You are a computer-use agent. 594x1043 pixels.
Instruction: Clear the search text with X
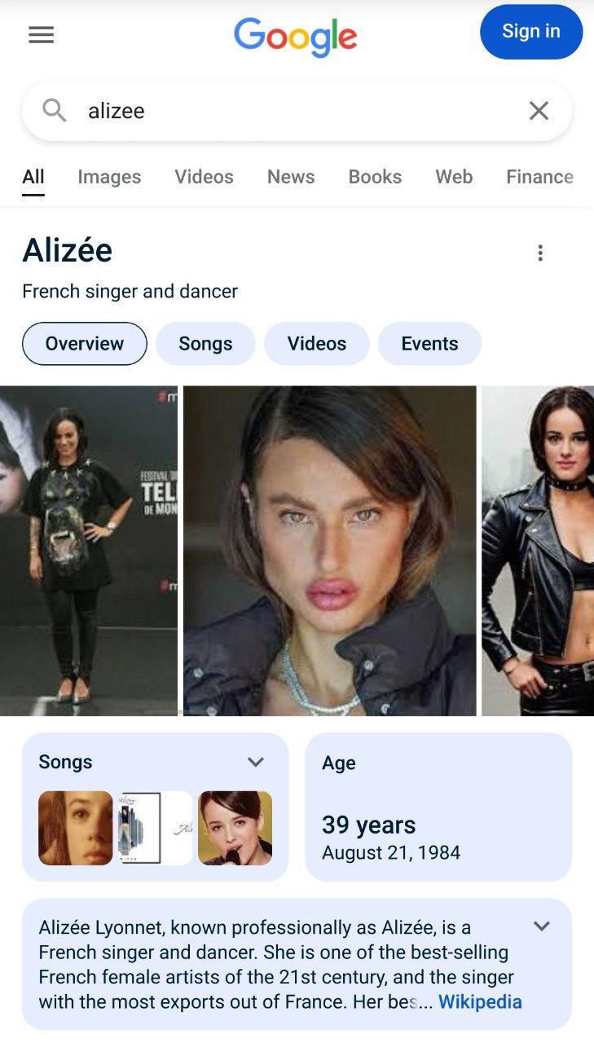pyautogui.click(x=539, y=111)
